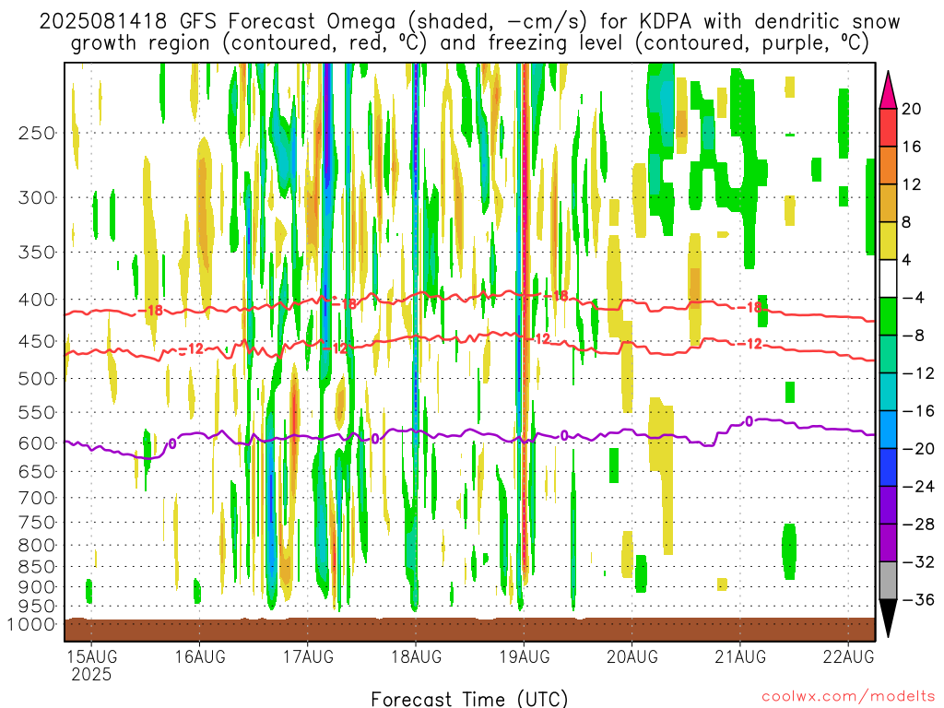Screen dimensions: 944x708
Task: Click the "Forecast Time (UTC)" axis title
Action: tap(469, 699)
